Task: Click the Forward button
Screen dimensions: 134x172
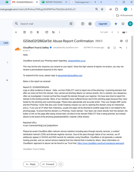Action: tap(48, 164)
